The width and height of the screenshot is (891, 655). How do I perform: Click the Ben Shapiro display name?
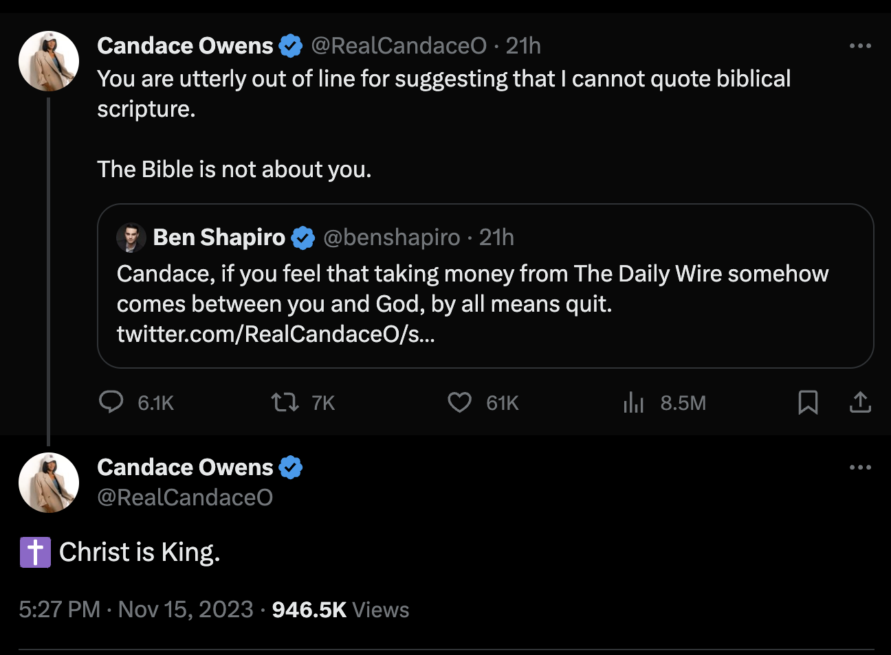pos(219,238)
